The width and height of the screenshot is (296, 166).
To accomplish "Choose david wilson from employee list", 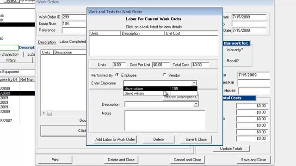I will (x=160, y=93).
